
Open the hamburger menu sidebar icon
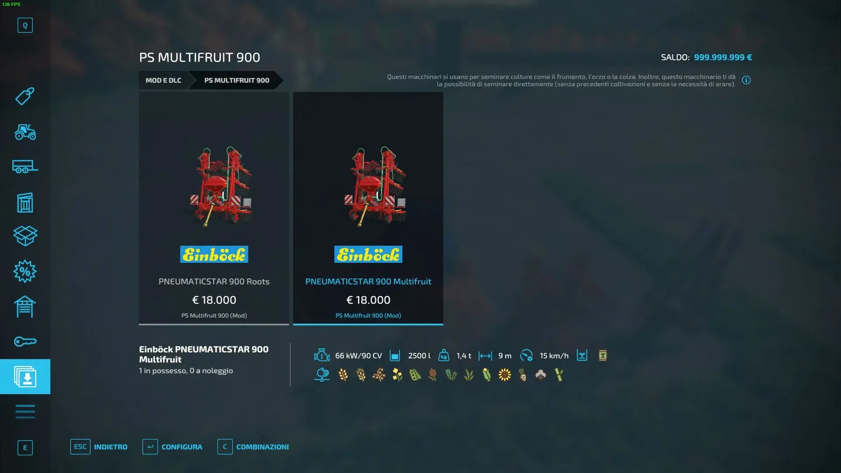pyautogui.click(x=25, y=412)
